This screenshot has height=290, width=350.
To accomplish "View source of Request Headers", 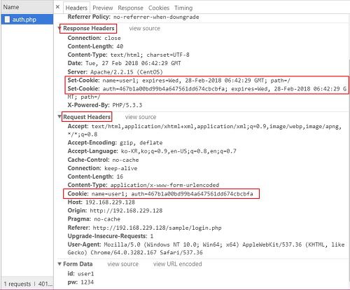I will pyautogui.click(x=141, y=117).
